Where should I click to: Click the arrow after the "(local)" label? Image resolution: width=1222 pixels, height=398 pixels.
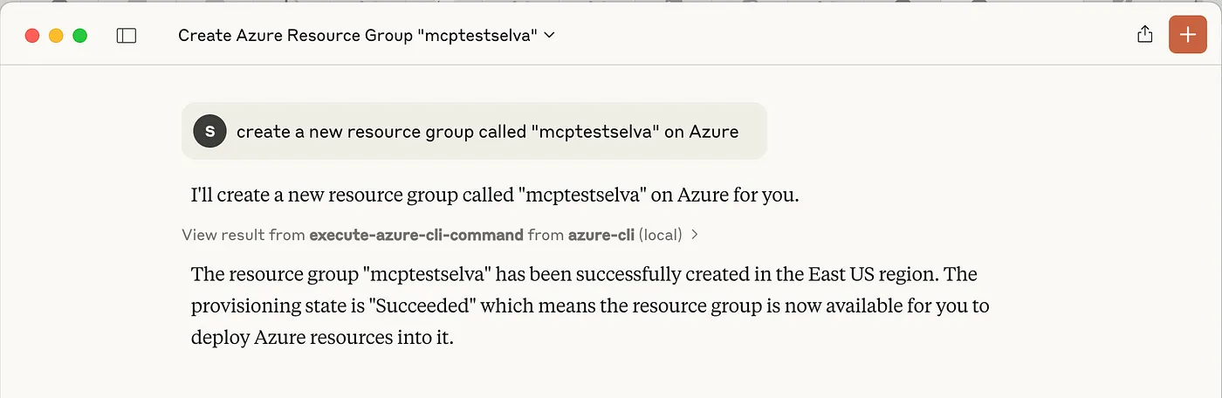click(x=694, y=235)
